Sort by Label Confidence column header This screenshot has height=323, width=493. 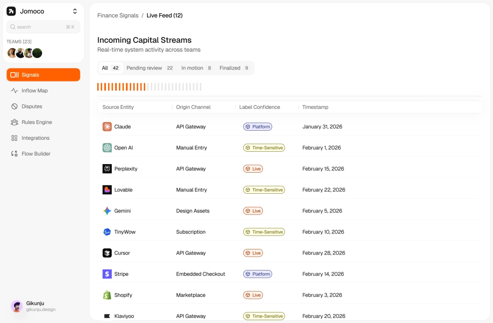[x=260, y=107]
